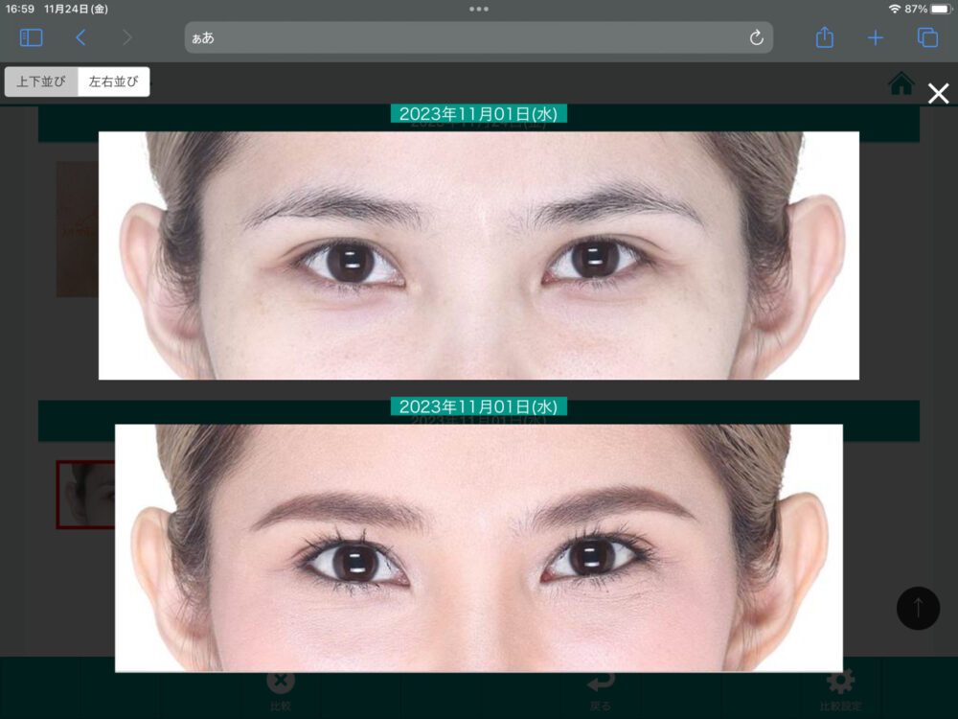Reload the page from the address bar
This screenshot has height=719, width=958.
coord(756,37)
